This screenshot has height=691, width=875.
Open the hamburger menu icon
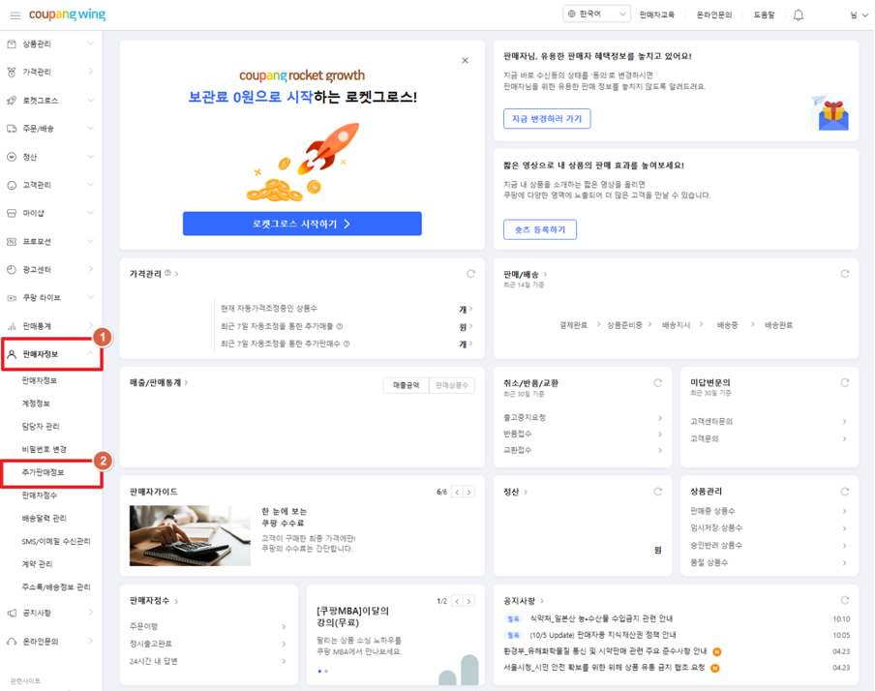15,15
